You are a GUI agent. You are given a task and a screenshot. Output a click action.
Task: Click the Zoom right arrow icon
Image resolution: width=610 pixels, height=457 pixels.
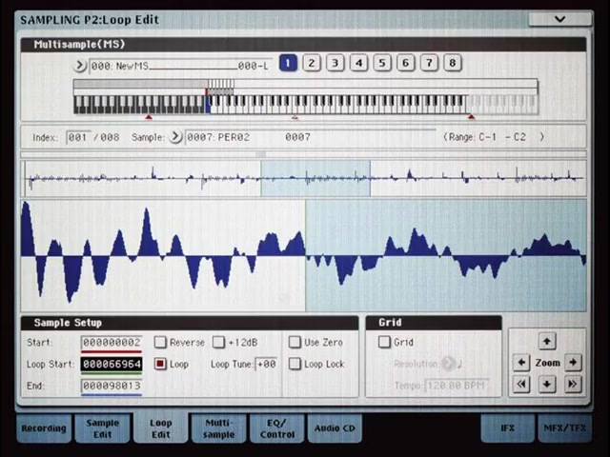pos(573,363)
